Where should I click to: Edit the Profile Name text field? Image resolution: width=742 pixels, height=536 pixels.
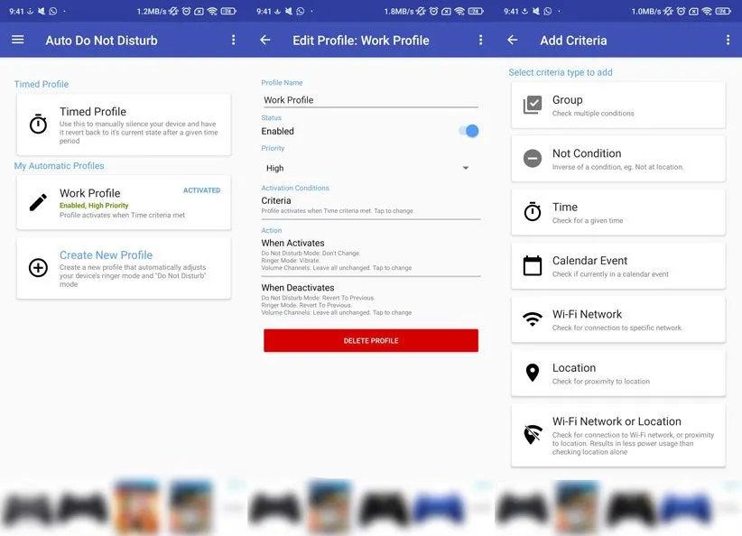pos(370,100)
